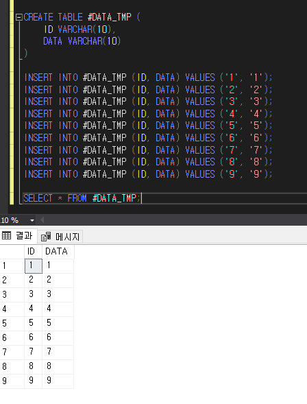The image size is (307, 404).
Task: Click the ID cell in row 8
Action: pos(33,366)
